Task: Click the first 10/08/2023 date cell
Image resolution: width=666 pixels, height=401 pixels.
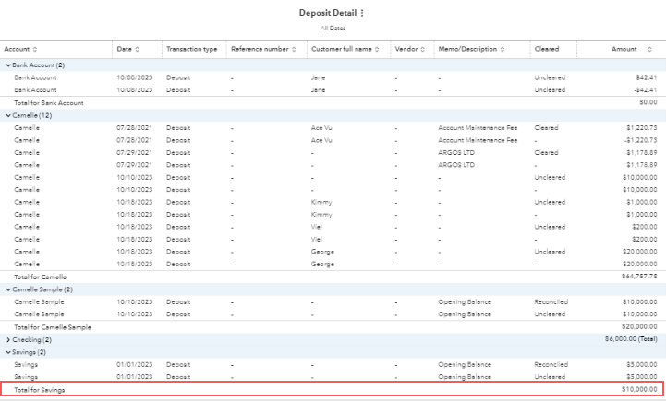Action: pyautogui.click(x=134, y=77)
